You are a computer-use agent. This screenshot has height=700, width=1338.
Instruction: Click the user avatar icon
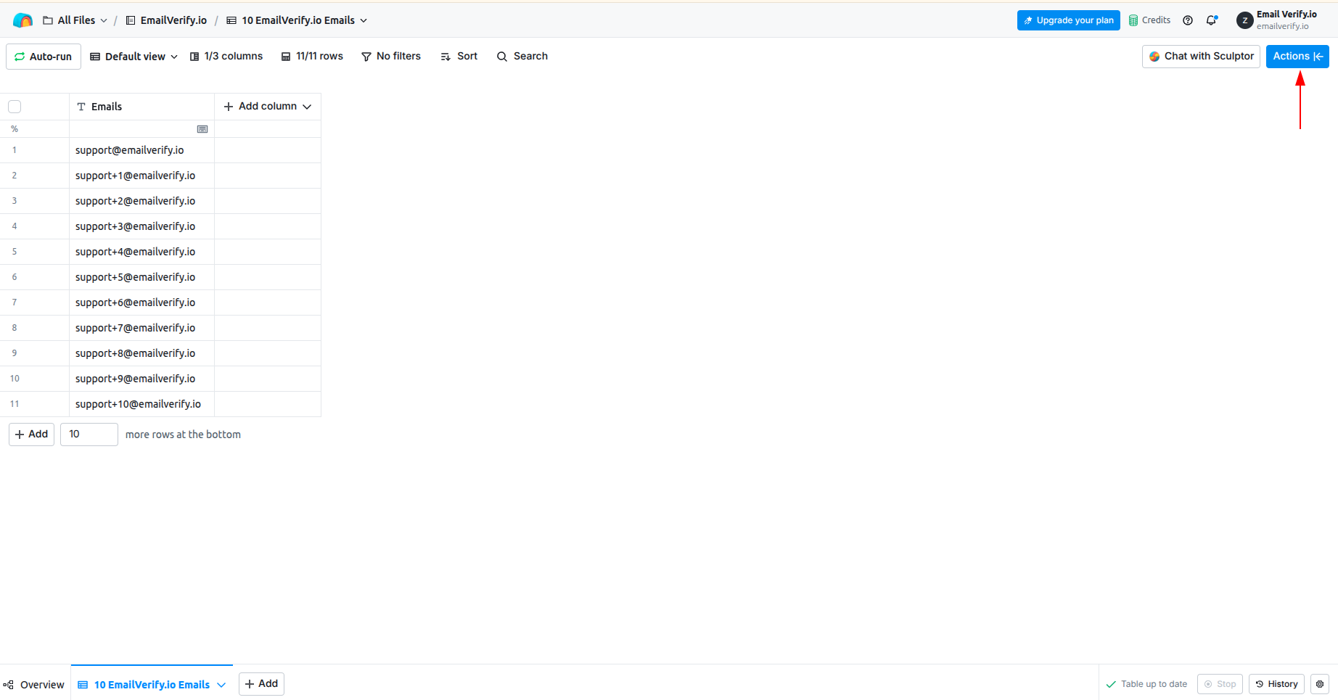1245,20
